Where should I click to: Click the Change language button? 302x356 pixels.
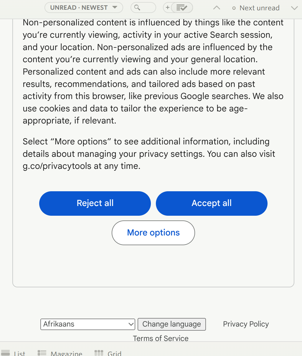[x=171, y=324]
